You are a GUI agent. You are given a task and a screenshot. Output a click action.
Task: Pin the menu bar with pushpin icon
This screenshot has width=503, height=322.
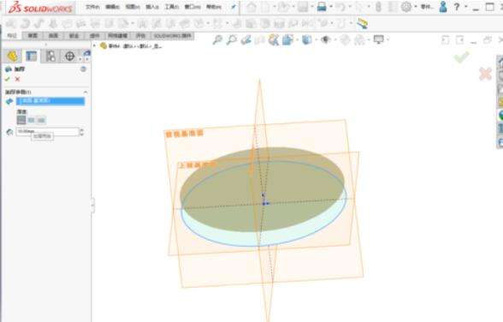(x=234, y=7)
